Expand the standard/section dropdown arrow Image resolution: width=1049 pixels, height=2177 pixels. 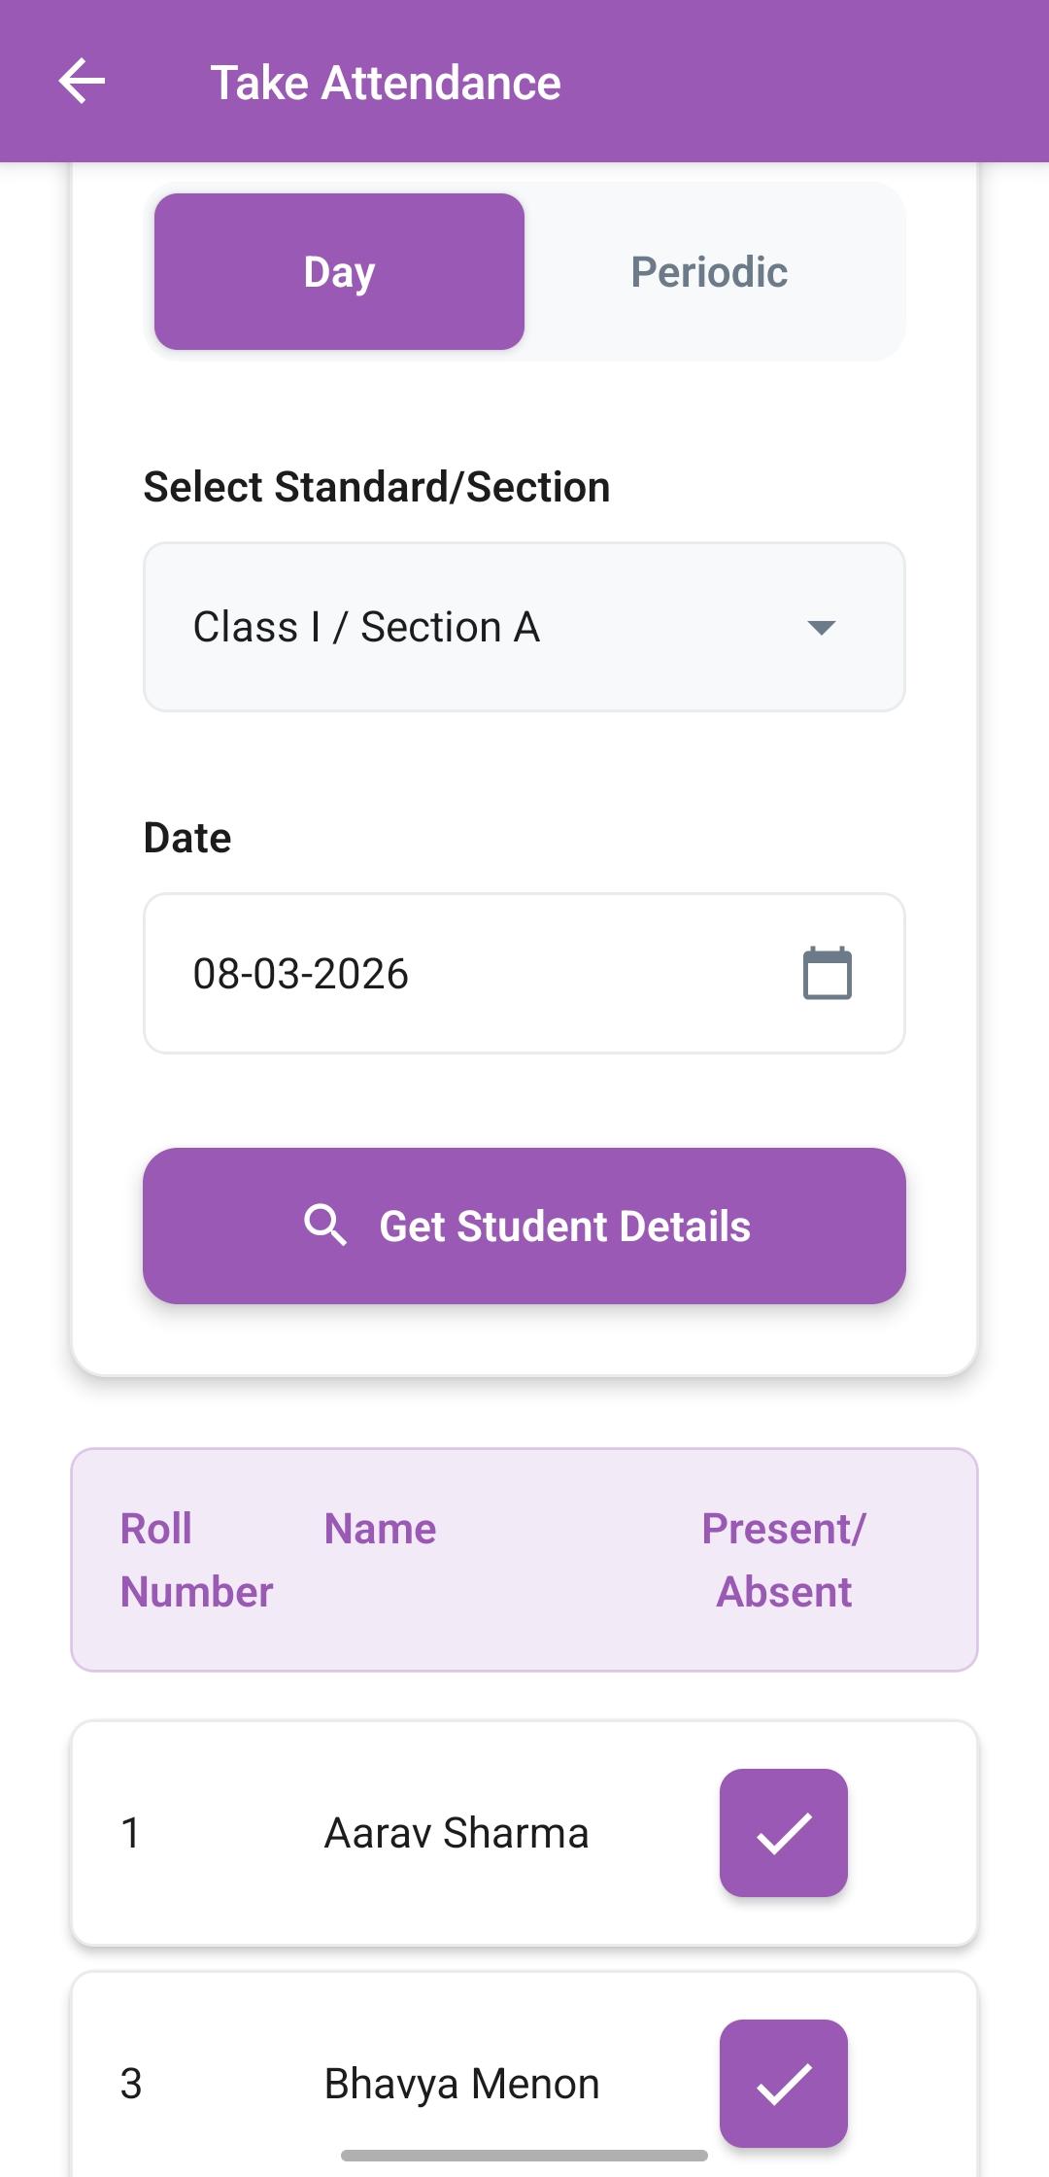coord(822,628)
